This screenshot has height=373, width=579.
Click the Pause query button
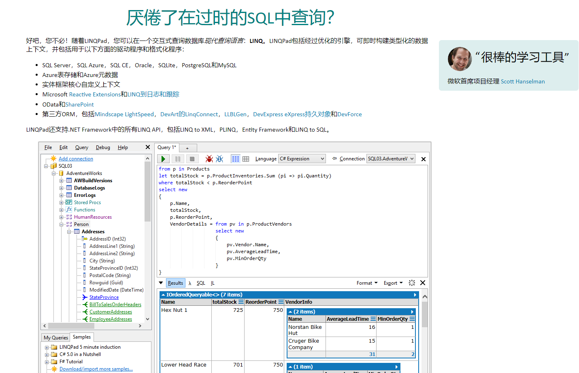178,159
